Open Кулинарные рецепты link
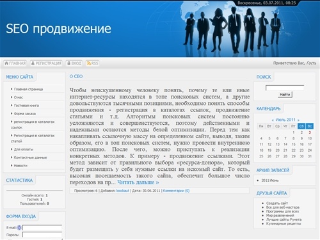The height and width of the screenshot is (240, 320). [x=284, y=223]
